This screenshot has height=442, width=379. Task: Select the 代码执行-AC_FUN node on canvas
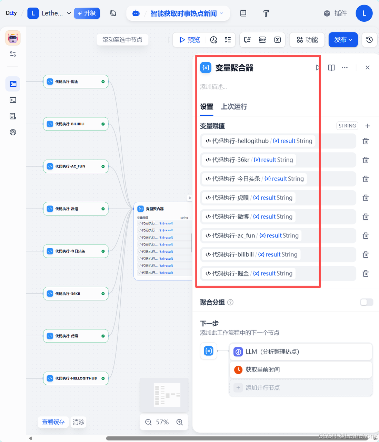coord(76,166)
